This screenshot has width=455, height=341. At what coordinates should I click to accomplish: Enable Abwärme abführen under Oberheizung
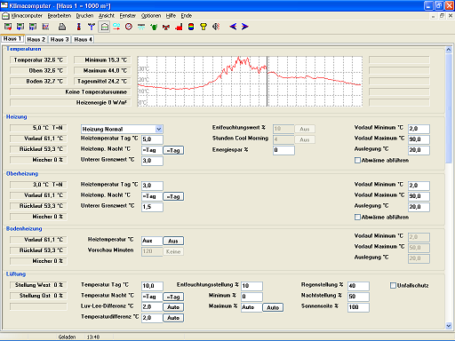point(357,218)
